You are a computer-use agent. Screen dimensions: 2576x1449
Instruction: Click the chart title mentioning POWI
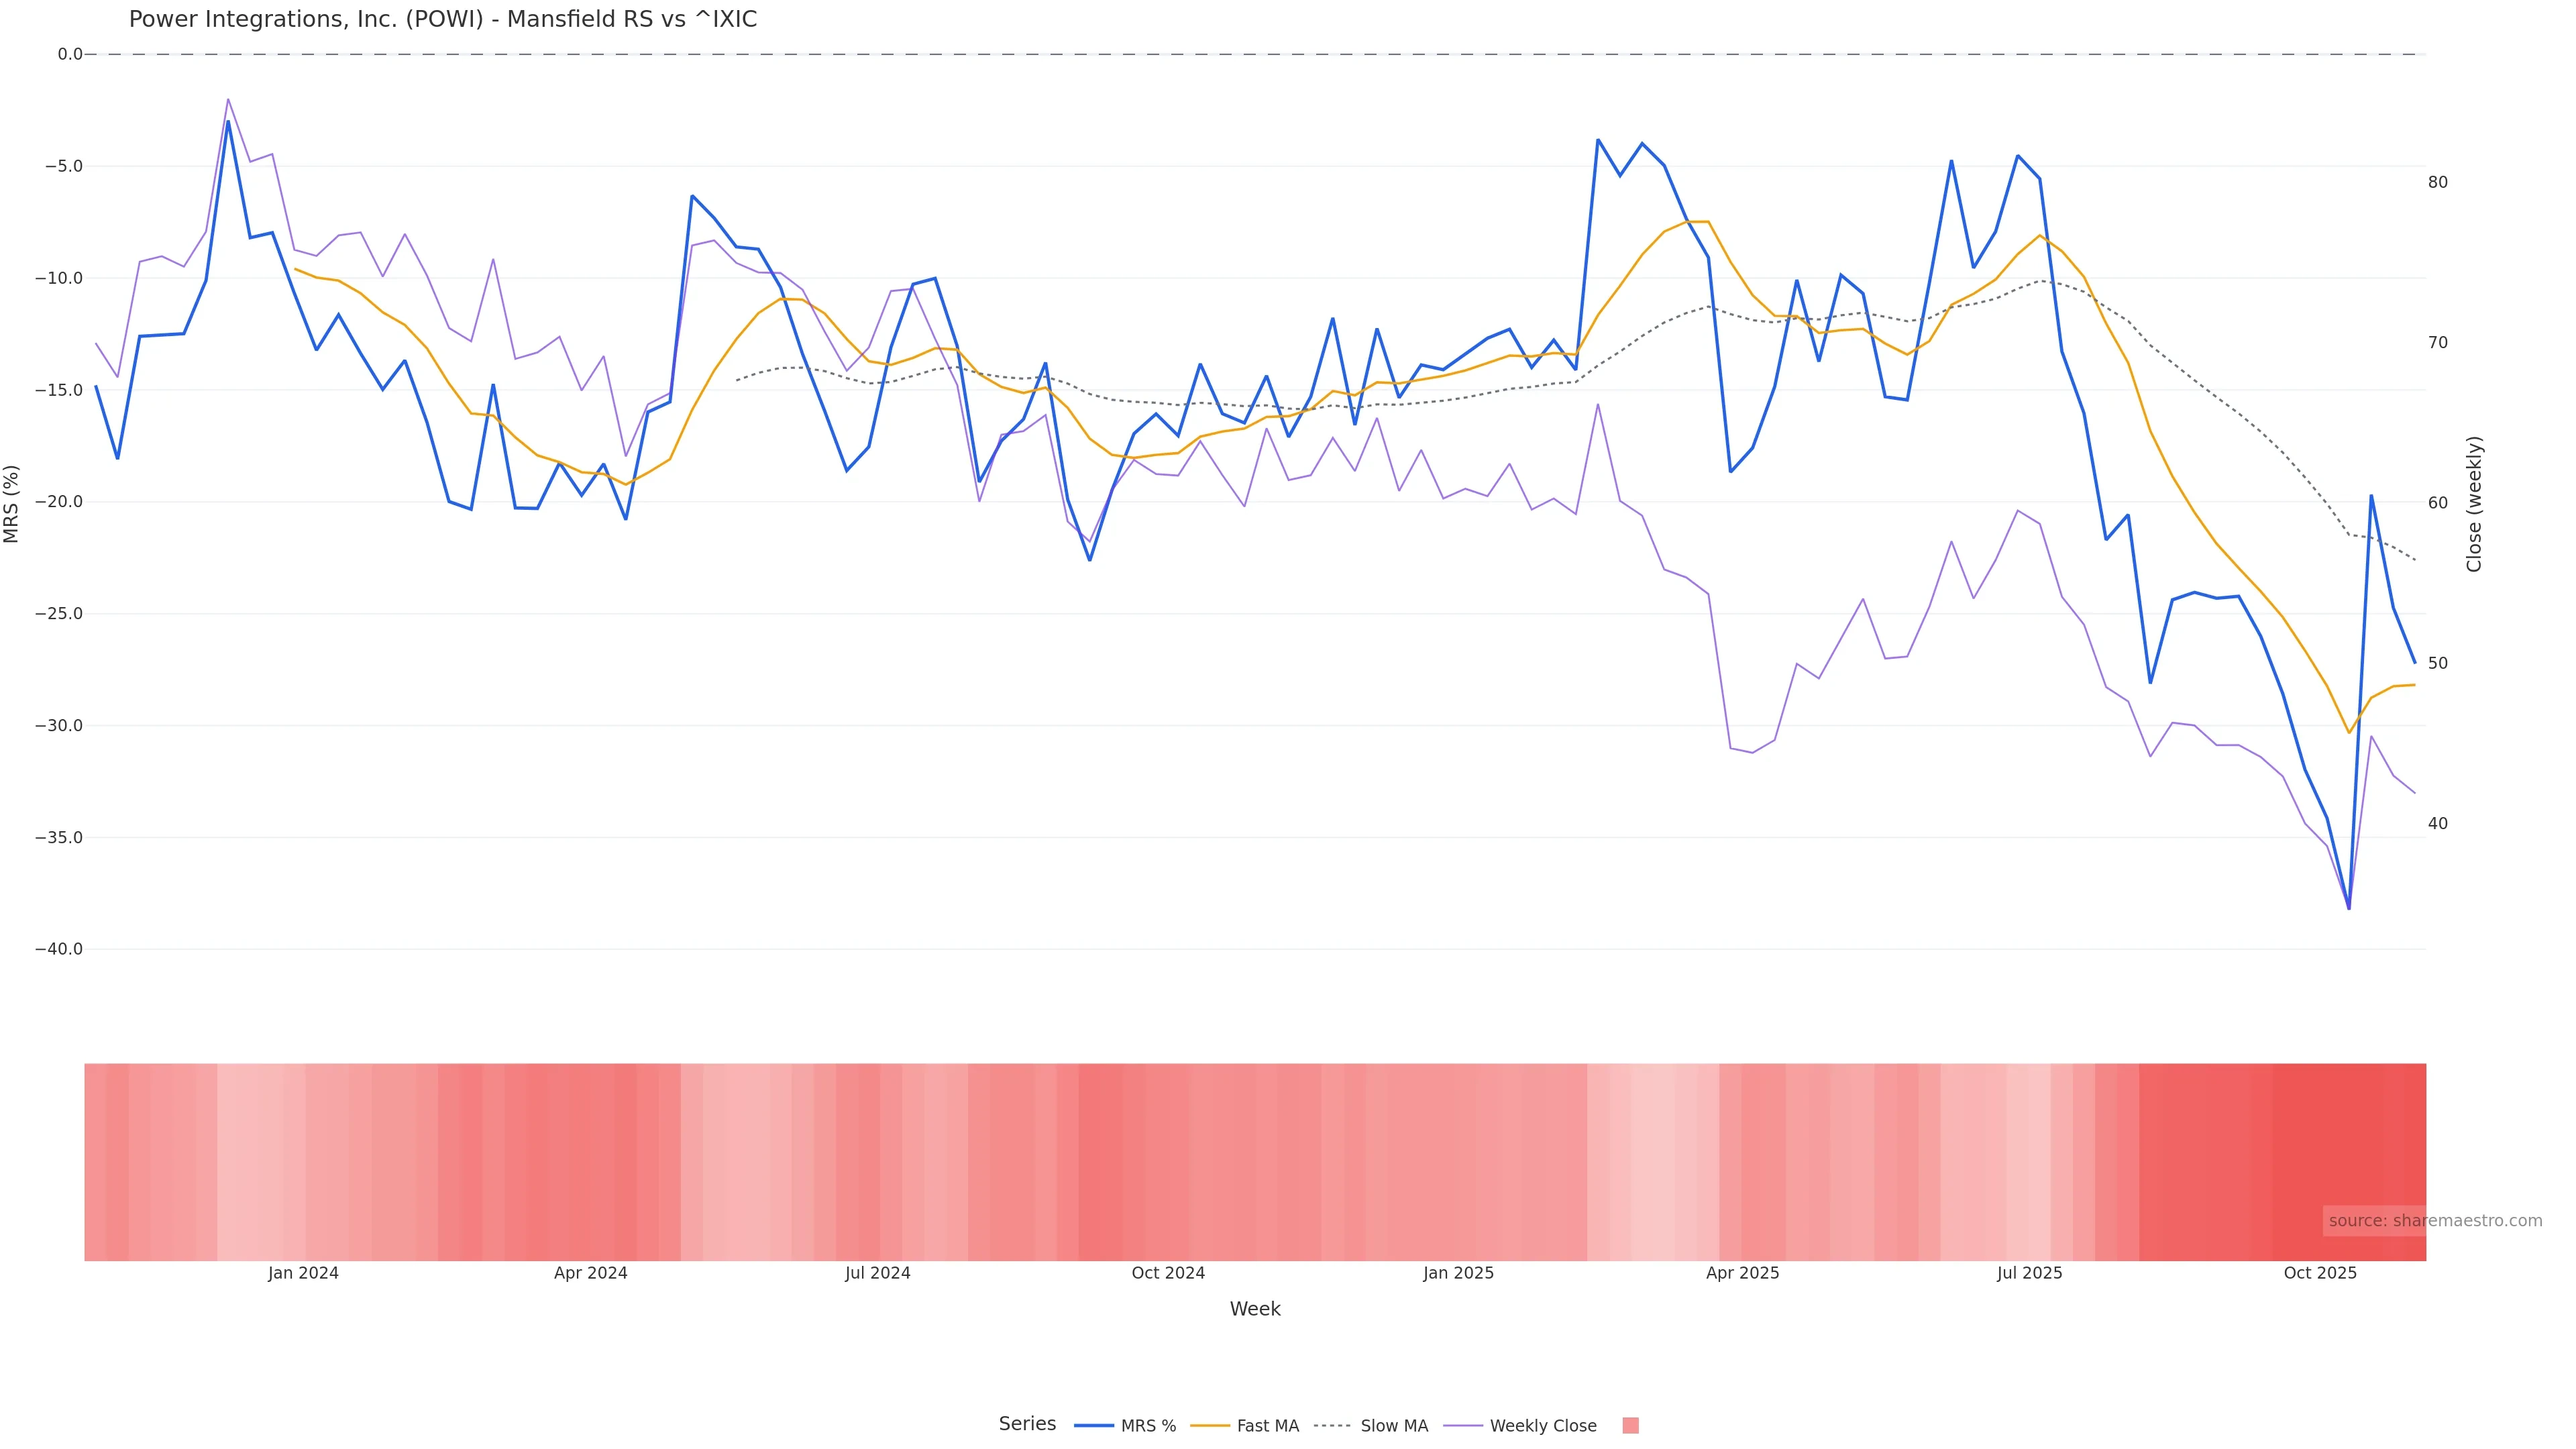(x=443, y=19)
